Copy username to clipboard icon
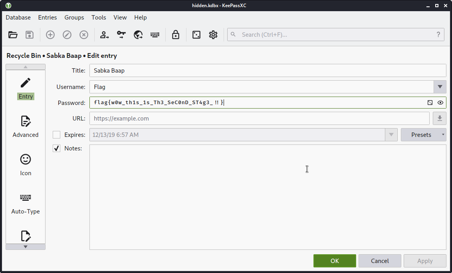 [x=104, y=35]
